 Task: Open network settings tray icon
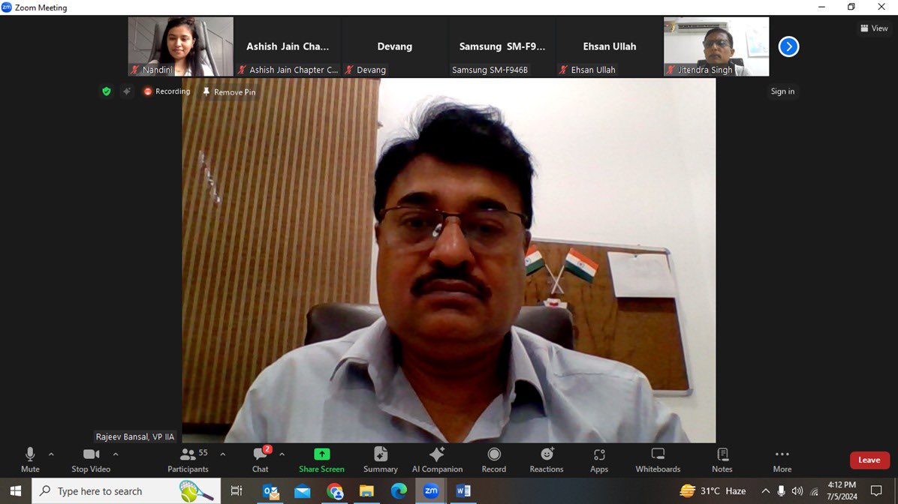point(815,490)
